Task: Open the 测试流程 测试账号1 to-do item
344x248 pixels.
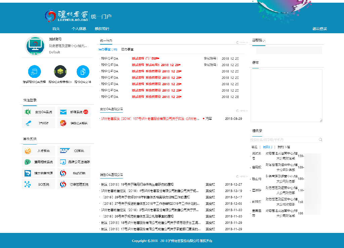Action: 156,65
